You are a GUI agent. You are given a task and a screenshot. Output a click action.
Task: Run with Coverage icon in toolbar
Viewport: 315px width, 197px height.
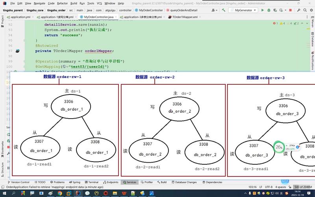275,10
